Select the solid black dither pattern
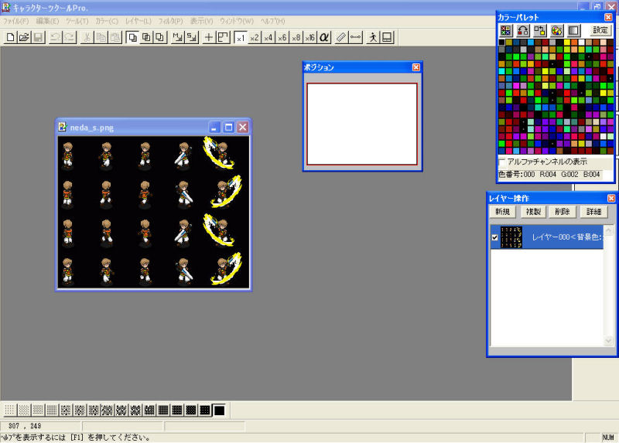The width and height of the screenshot is (619, 443). 220,409
